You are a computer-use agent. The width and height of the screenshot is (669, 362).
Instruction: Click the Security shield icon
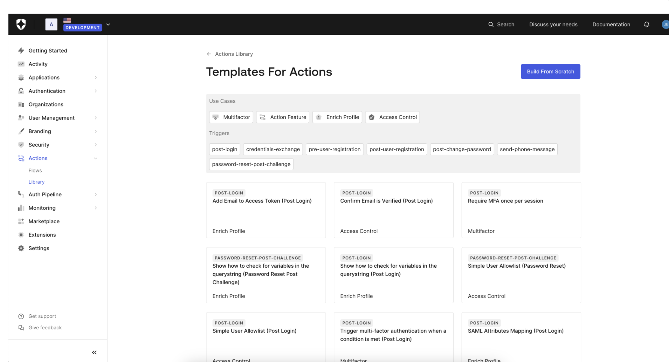[x=20, y=144]
